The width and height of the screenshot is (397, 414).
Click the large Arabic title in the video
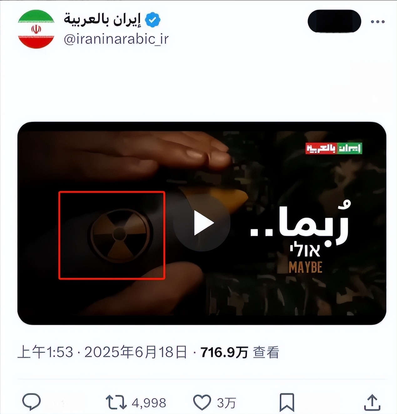click(299, 222)
